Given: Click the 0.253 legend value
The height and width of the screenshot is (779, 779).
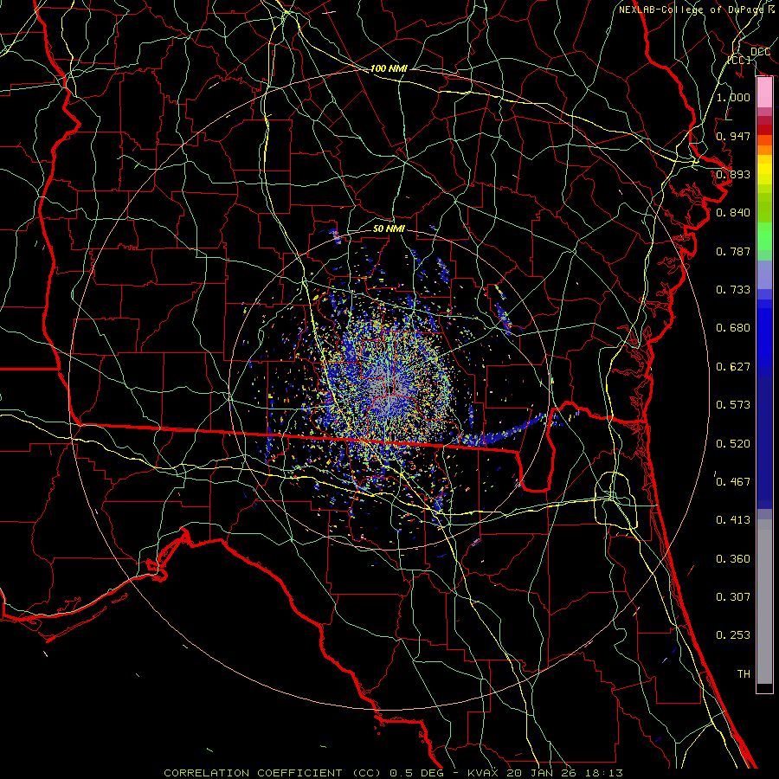Looking at the screenshot, I should [733, 635].
